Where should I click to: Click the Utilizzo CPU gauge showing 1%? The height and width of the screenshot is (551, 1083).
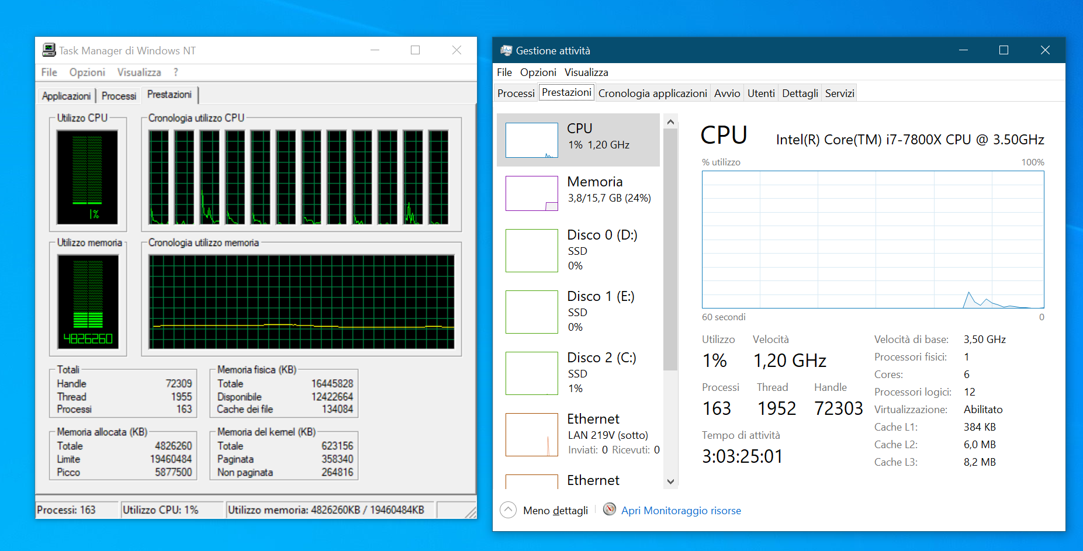[87, 177]
